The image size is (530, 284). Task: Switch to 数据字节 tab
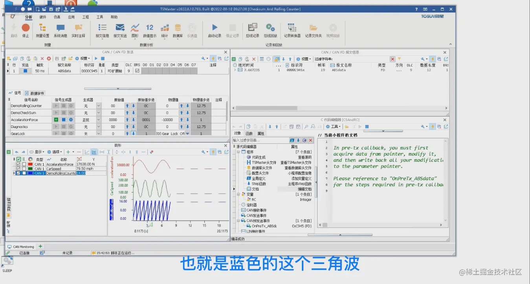click(x=35, y=93)
